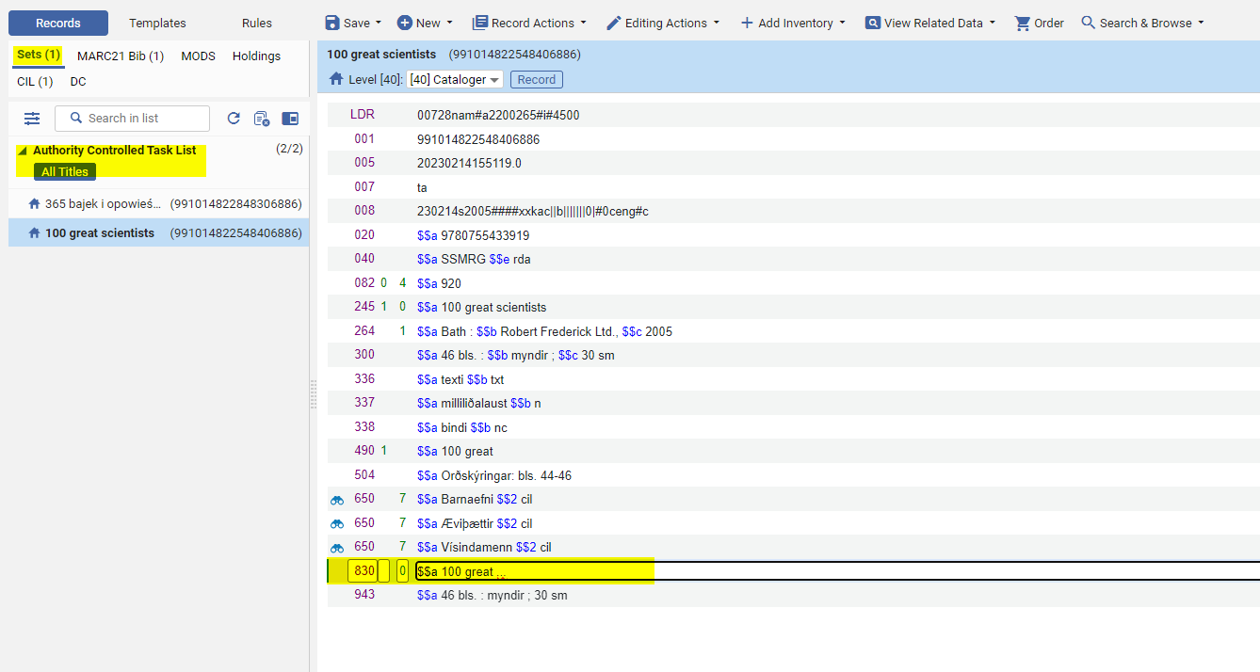The height and width of the screenshot is (672, 1260).
Task: Expand View Related Data dropdown arrow
Action: coord(992,24)
